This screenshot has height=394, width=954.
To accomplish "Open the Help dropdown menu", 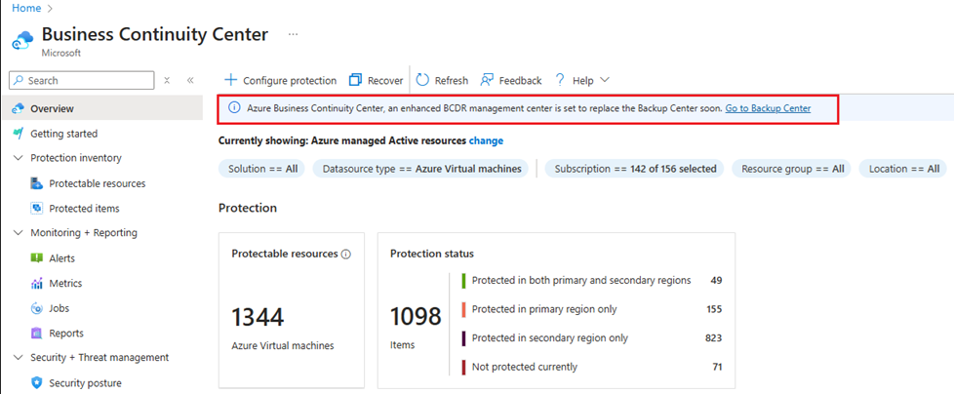I will pos(582,80).
